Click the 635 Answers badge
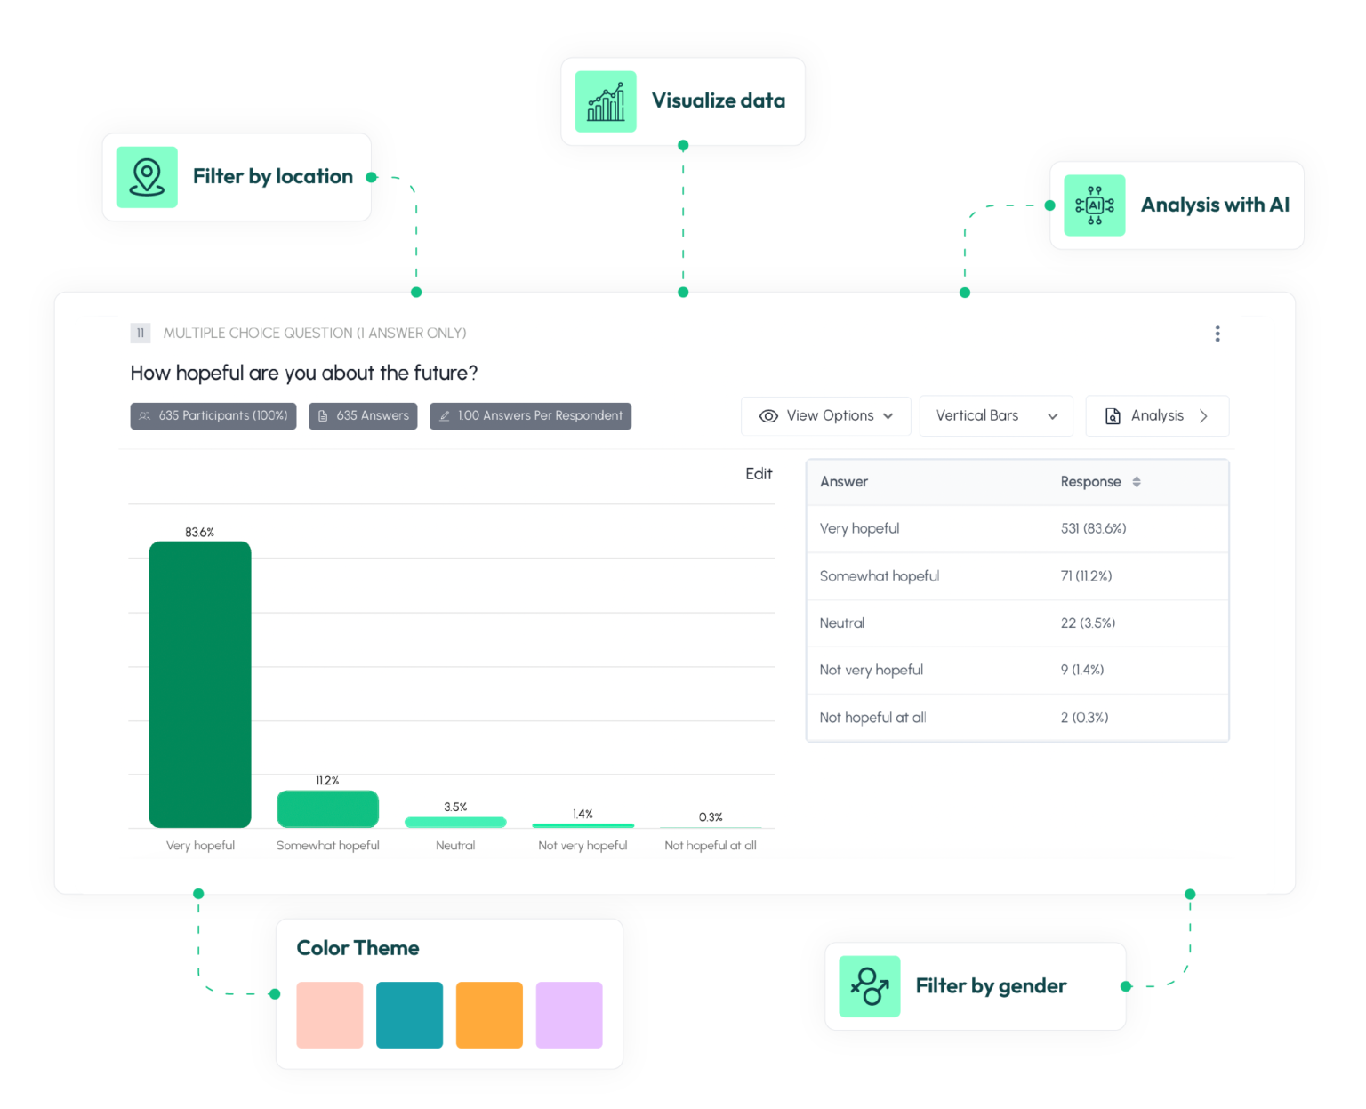Screen dimensions: 1366x1109 [363, 416]
